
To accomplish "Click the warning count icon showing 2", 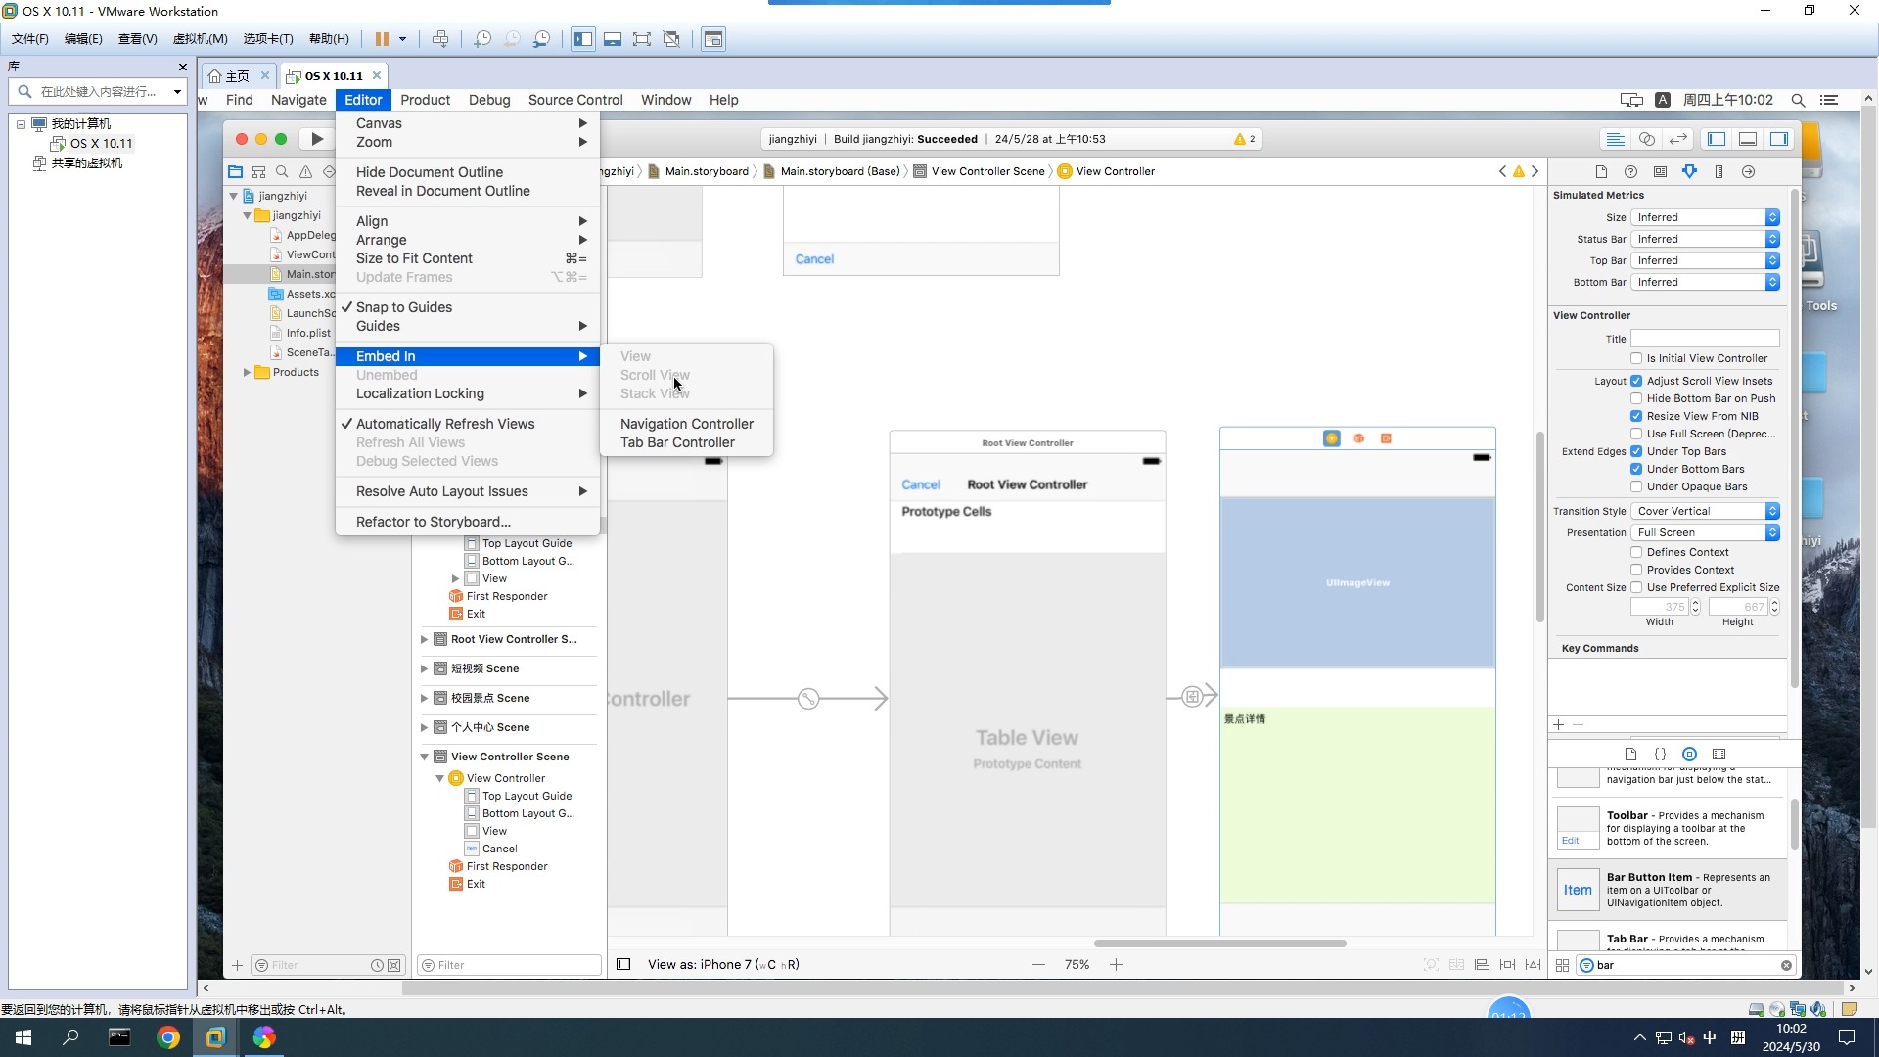I will click(1244, 138).
